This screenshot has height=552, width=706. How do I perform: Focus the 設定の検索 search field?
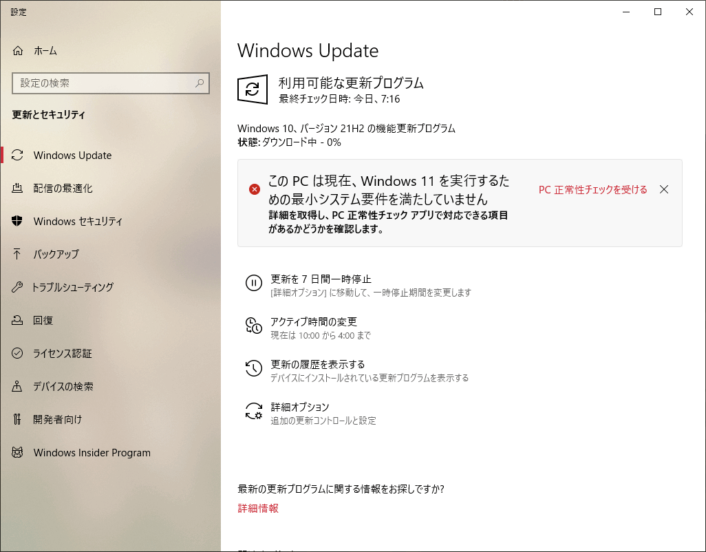[x=111, y=83]
